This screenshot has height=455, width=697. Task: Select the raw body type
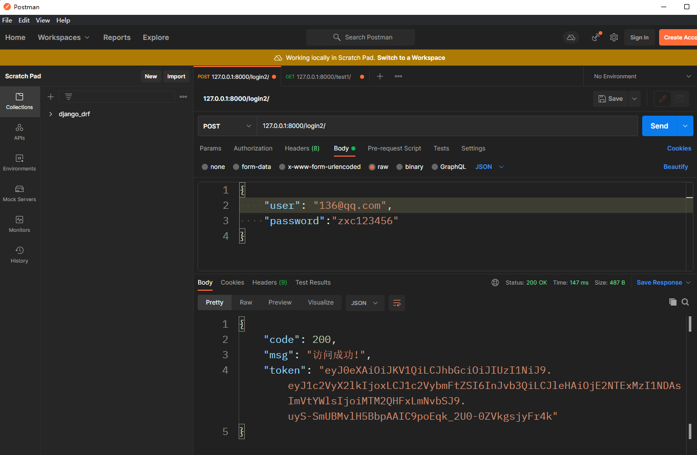click(x=378, y=167)
